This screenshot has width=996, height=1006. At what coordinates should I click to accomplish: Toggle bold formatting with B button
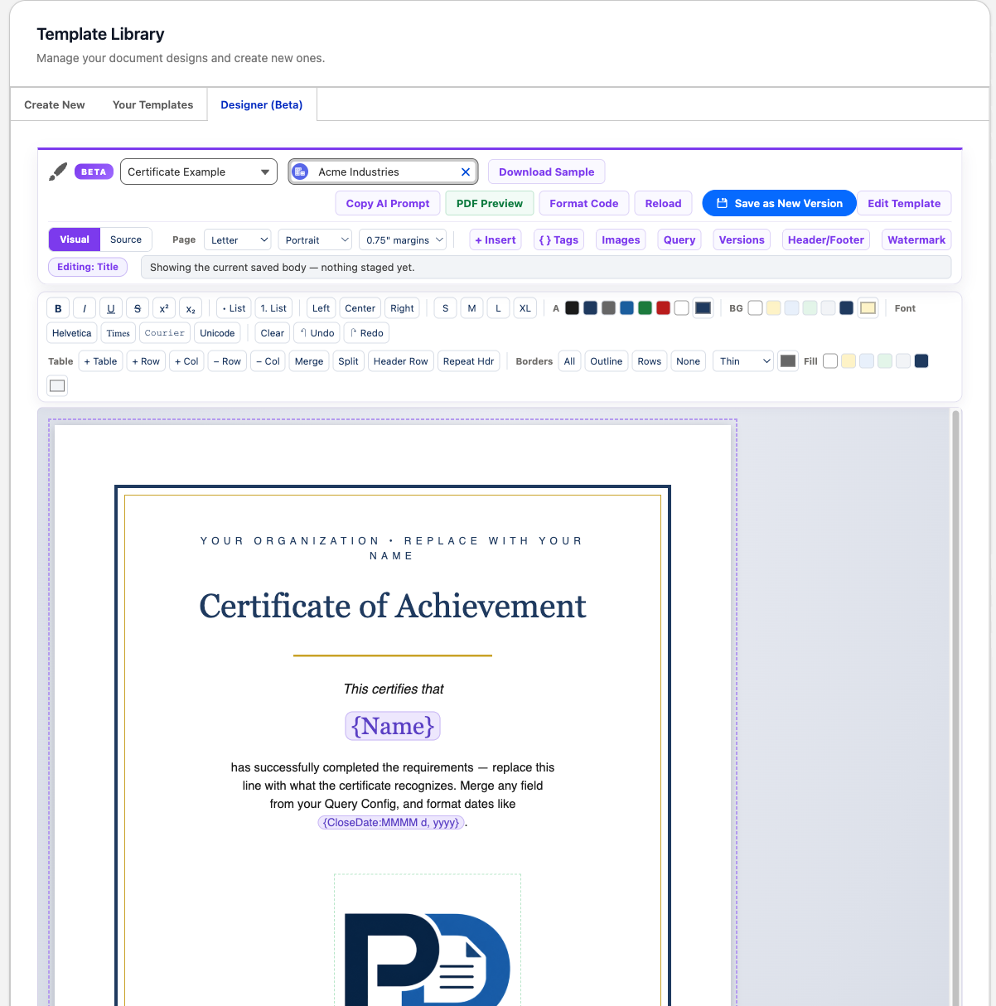[x=58, y=308]
